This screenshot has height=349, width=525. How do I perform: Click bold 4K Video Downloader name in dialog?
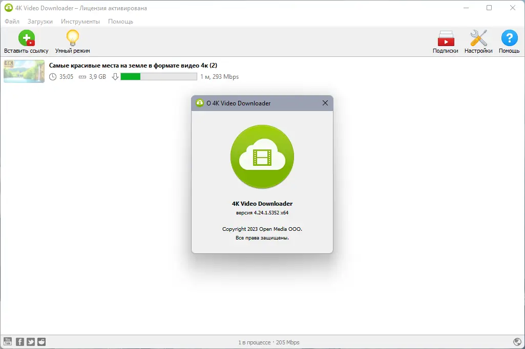[x=262, y=204]
